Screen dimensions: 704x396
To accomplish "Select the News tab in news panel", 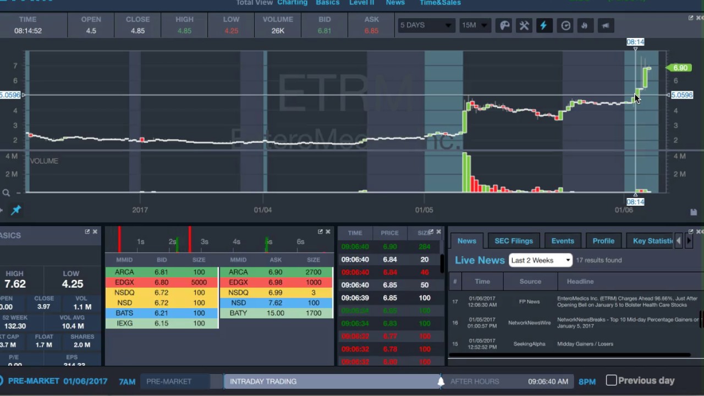I will [466, 241].
